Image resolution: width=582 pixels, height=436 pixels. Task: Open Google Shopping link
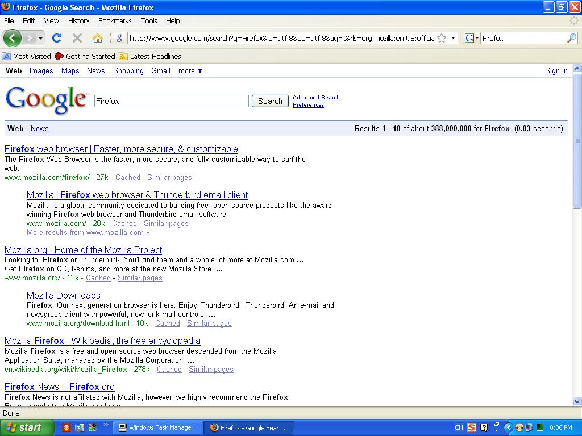(128, 71)
